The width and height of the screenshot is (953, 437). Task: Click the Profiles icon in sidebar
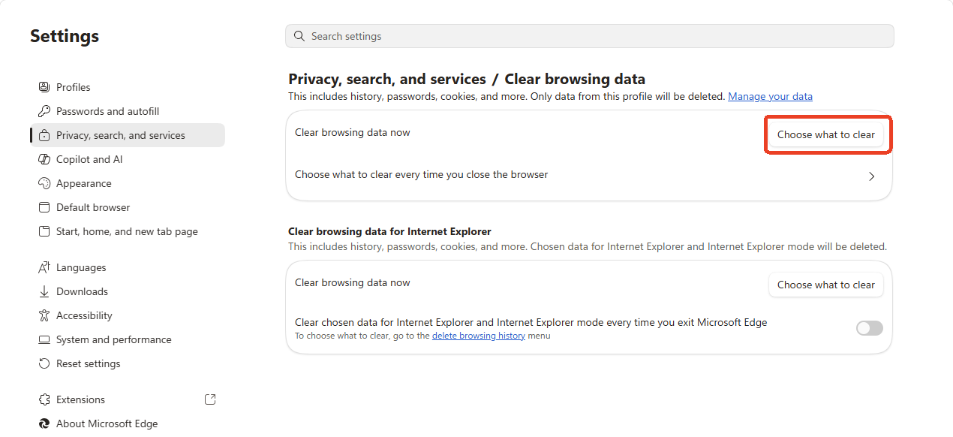pyautogui.click(x=44, y=87)
